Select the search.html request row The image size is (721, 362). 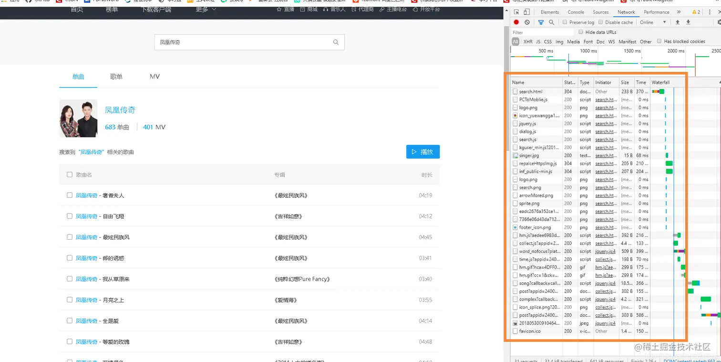[598, 91]
